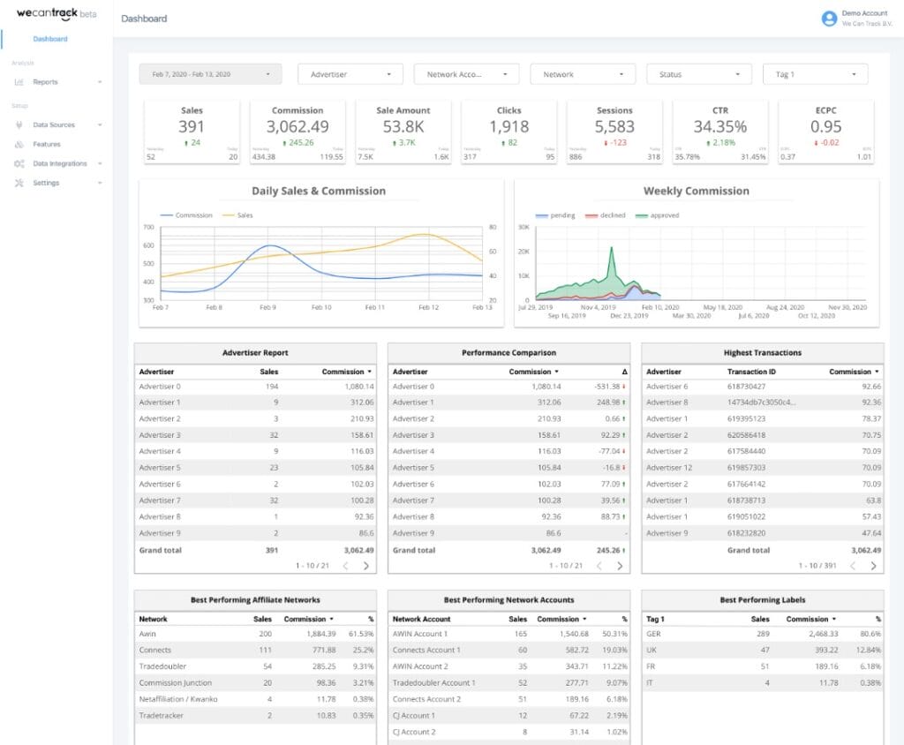
Task: Expand the date range picker
Action: click(x=210, y=75)
